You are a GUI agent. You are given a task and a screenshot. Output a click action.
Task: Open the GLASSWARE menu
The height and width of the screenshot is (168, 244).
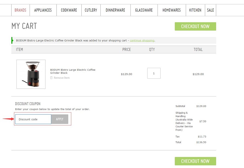144,10
